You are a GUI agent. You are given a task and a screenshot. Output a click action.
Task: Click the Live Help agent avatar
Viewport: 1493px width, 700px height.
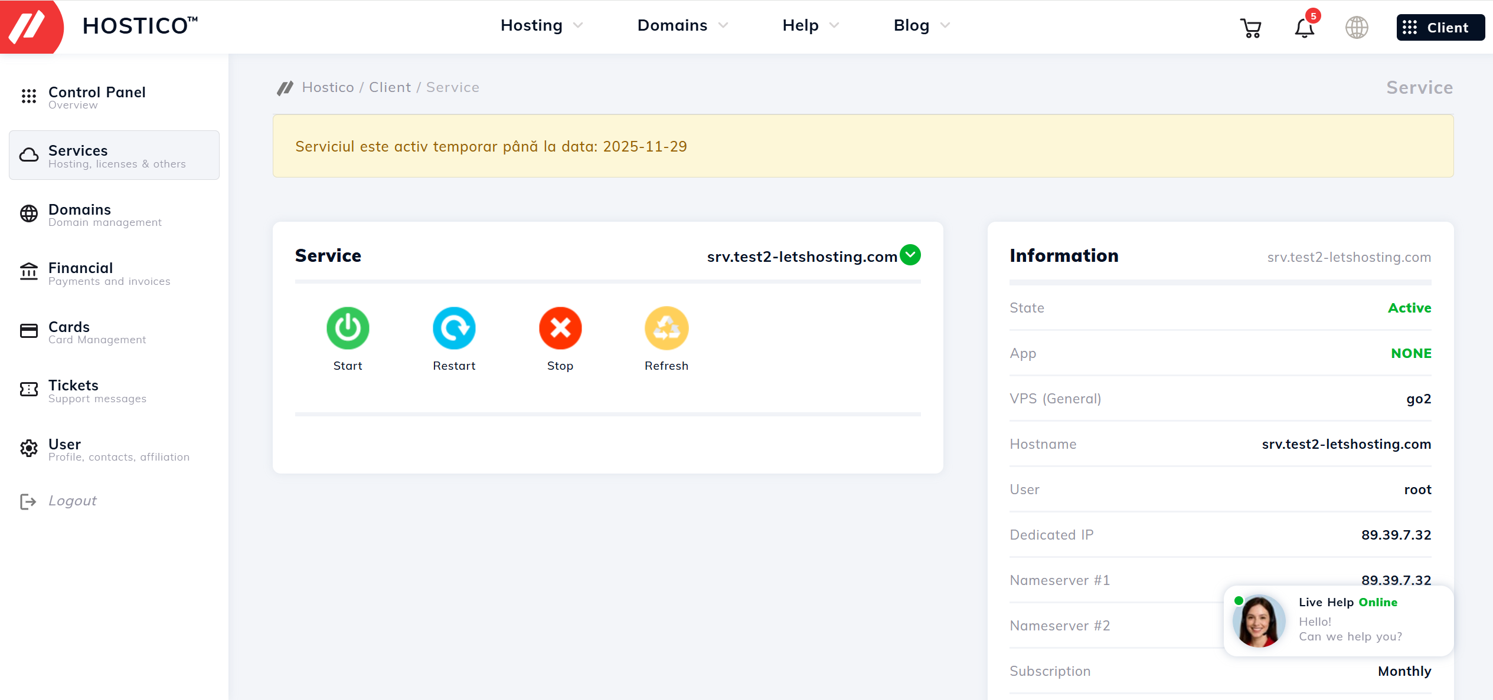[x=1259, y=621]
